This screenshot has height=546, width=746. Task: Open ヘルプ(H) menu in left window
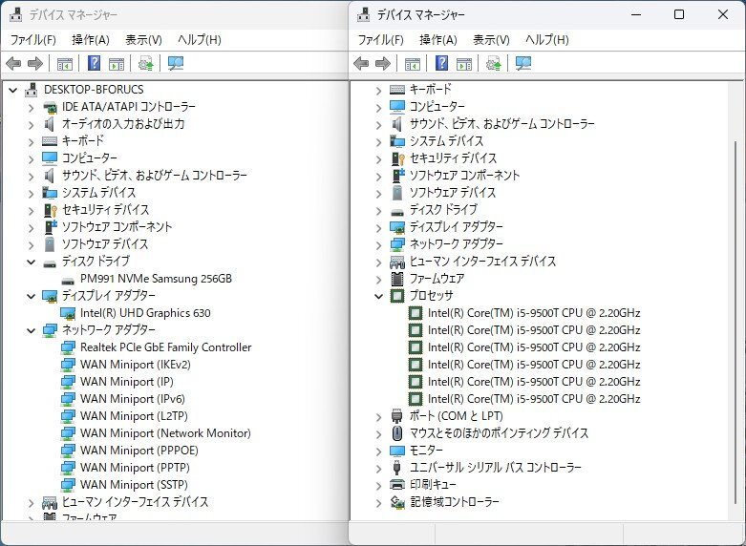click(x=200, y=40)
